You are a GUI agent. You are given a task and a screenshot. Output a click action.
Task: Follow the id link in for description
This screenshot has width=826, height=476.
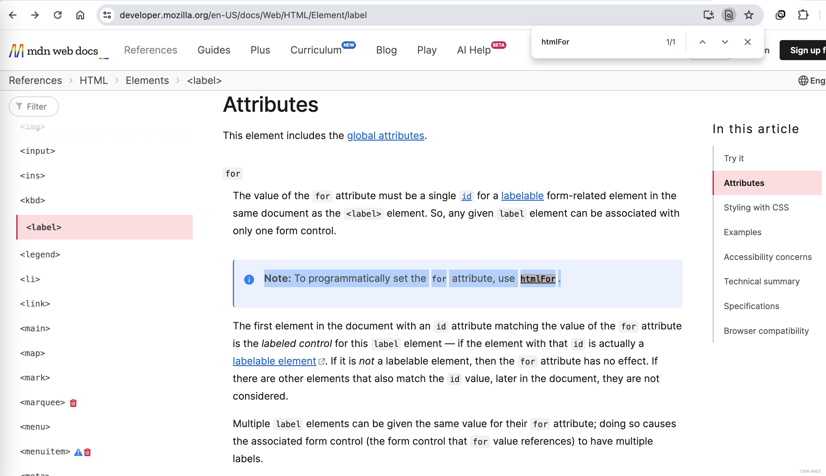pos(467,196)
